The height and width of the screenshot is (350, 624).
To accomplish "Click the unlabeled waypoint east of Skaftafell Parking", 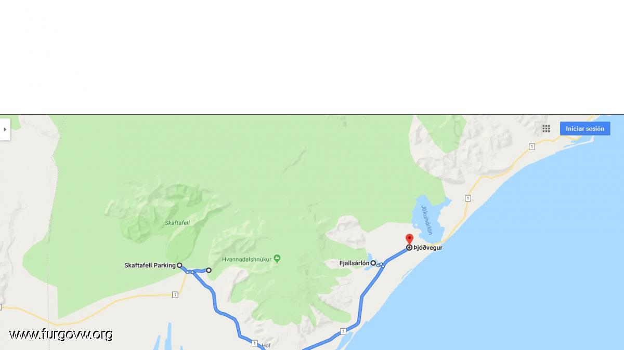I will click(x=209, y=270).
